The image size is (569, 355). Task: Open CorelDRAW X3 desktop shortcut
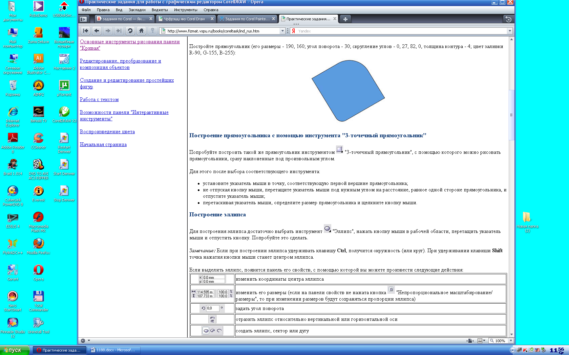[x=64, y=114]
